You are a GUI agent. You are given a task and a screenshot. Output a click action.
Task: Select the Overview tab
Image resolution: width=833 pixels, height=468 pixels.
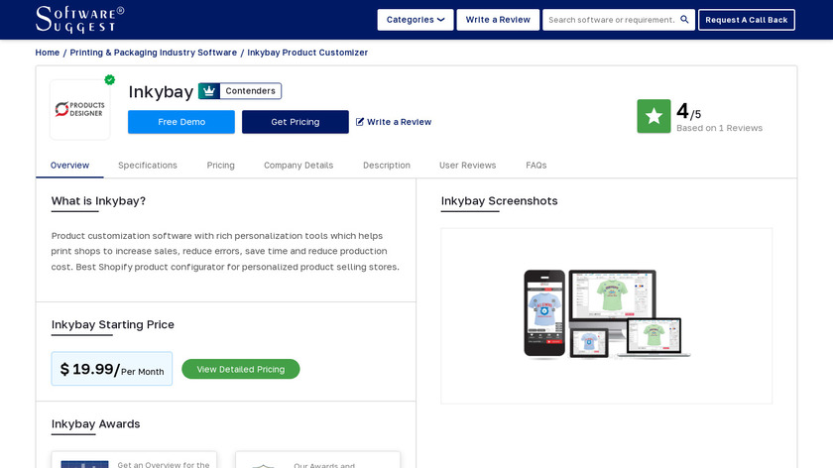tap(69, 166)
